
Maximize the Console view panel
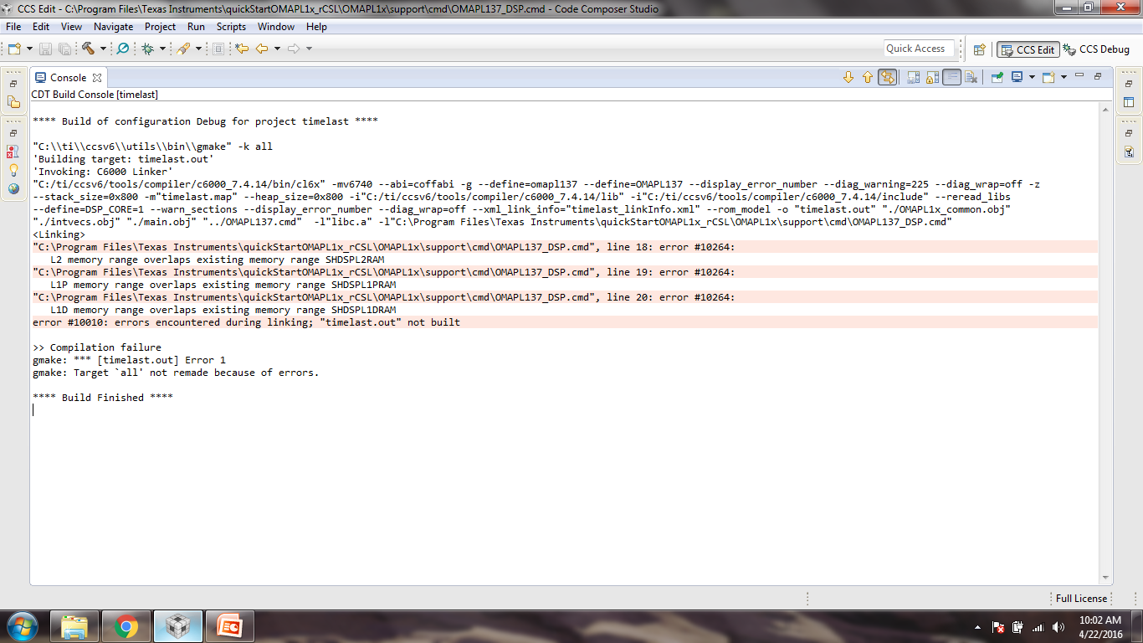1098,76
